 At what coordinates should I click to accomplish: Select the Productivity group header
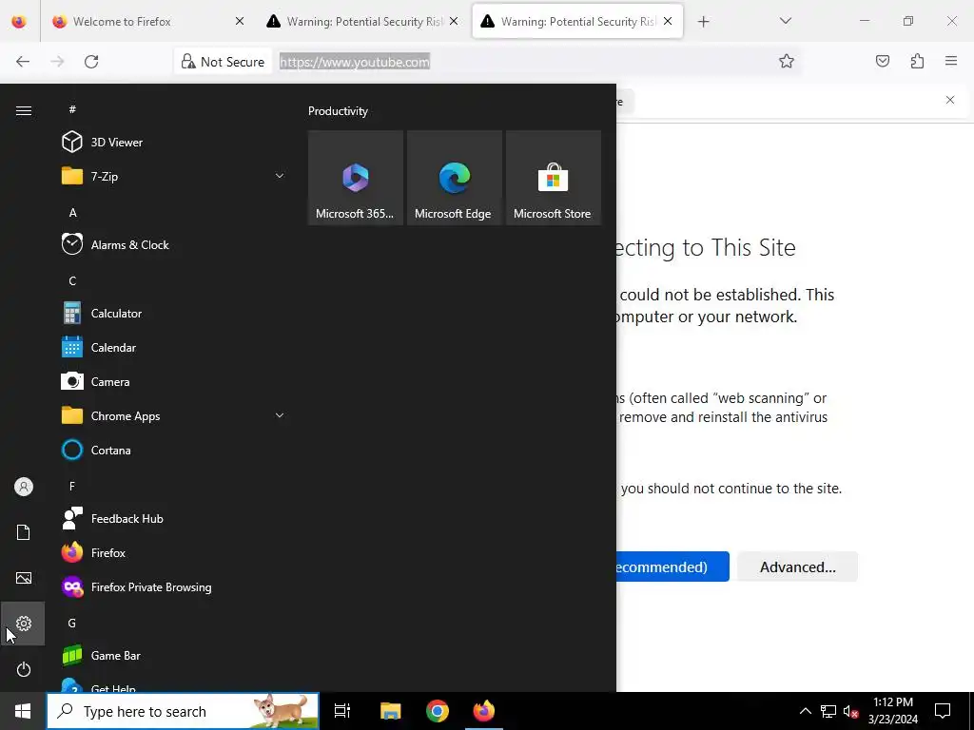pos(338,111)
